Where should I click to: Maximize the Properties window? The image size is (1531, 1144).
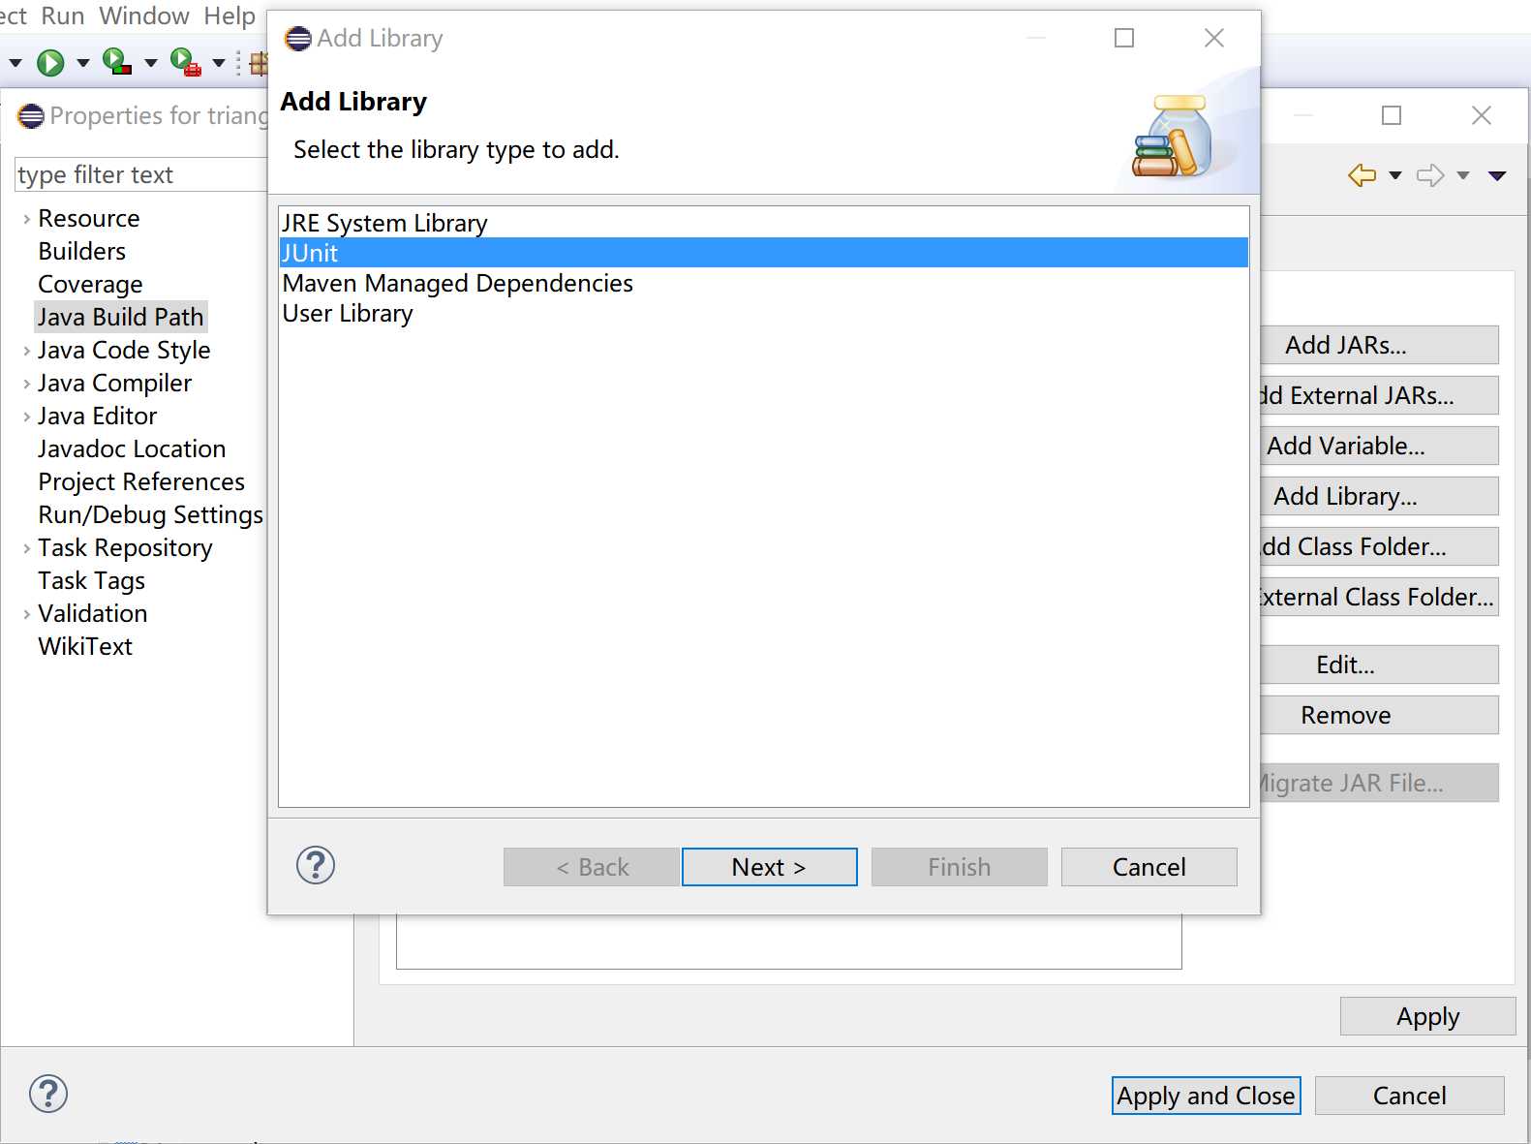(x=1392, y=115)
